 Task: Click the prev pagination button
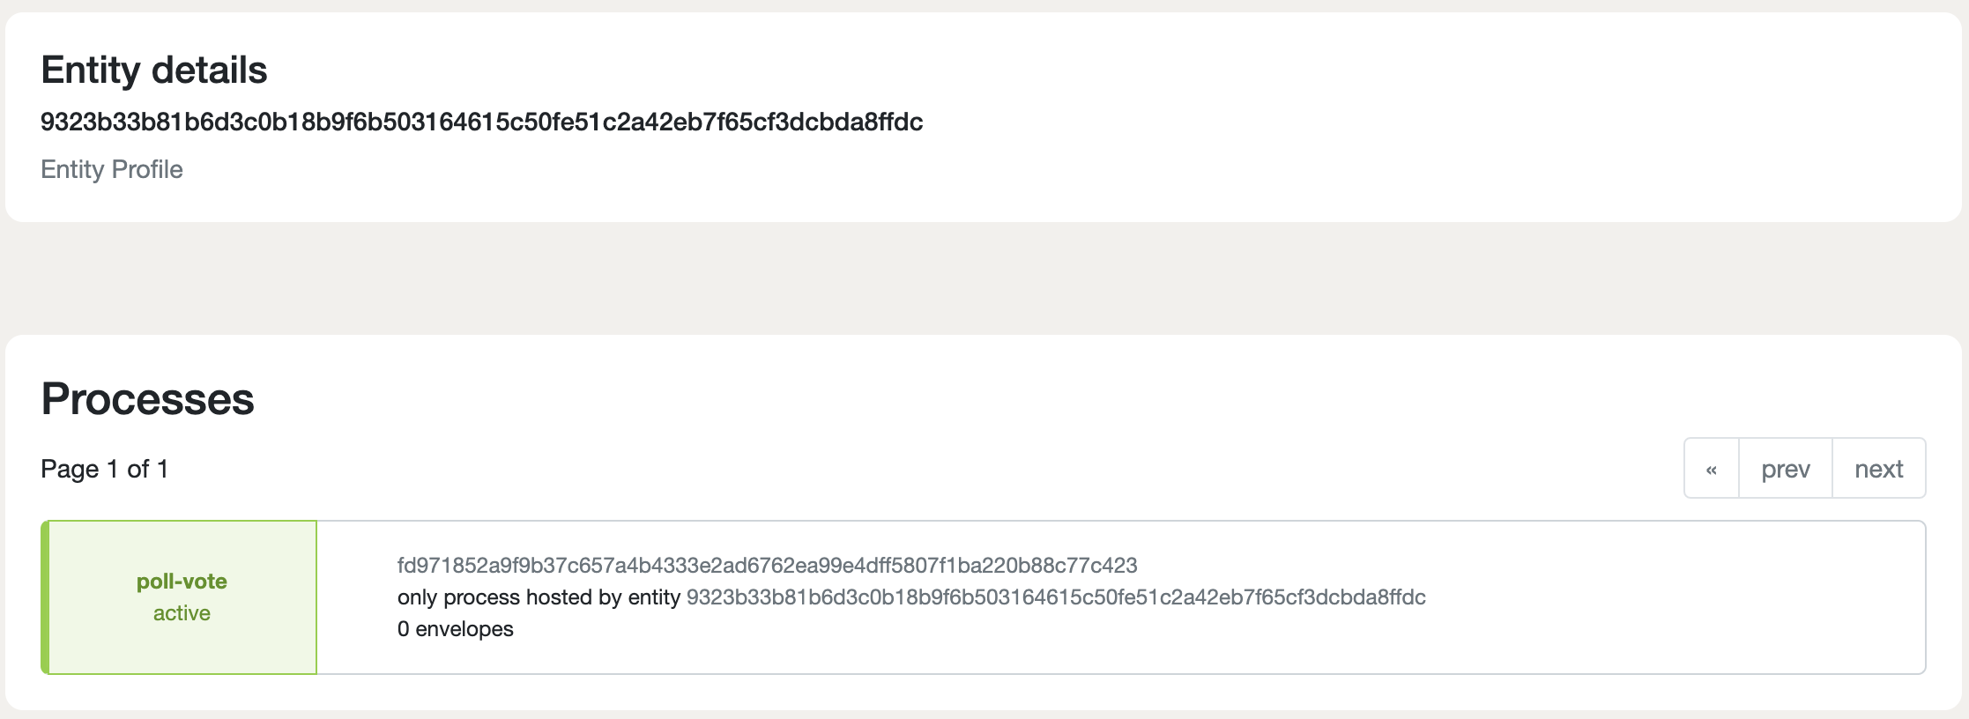click(x=1786, y=468)
